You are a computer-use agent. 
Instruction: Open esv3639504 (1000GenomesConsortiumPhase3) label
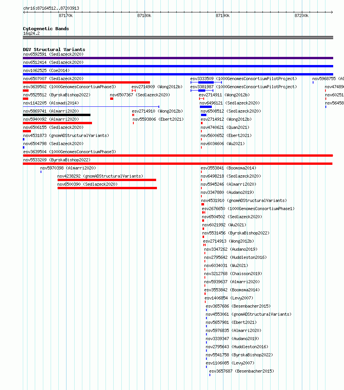[x=70, y=152]
